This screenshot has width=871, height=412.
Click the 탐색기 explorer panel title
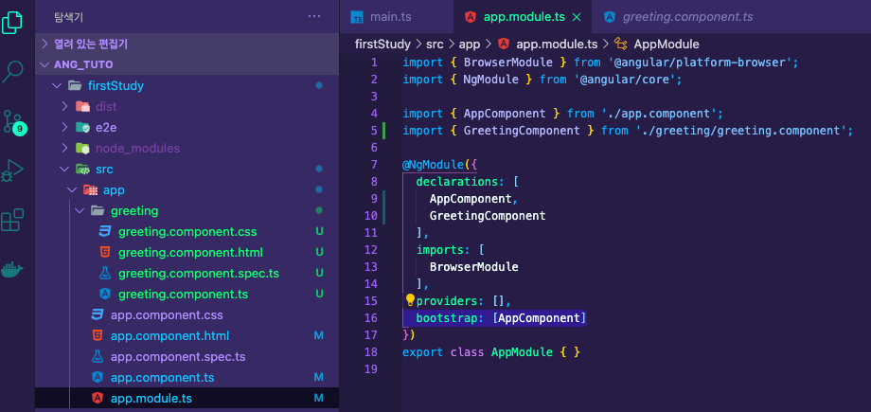click(x=68, y=17)
